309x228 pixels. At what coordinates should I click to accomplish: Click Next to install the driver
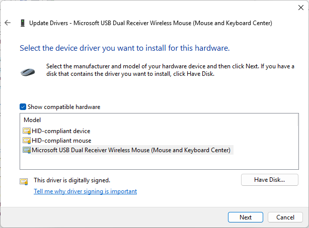246,217
